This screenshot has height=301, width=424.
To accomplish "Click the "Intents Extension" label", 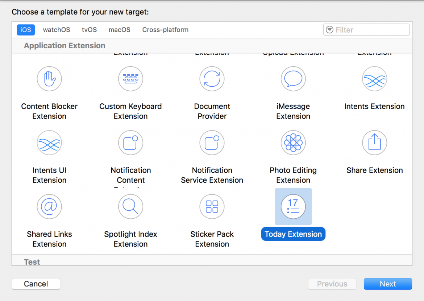I will point(374,106).
